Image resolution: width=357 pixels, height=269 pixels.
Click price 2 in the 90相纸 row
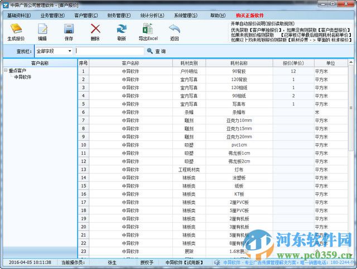293,96
